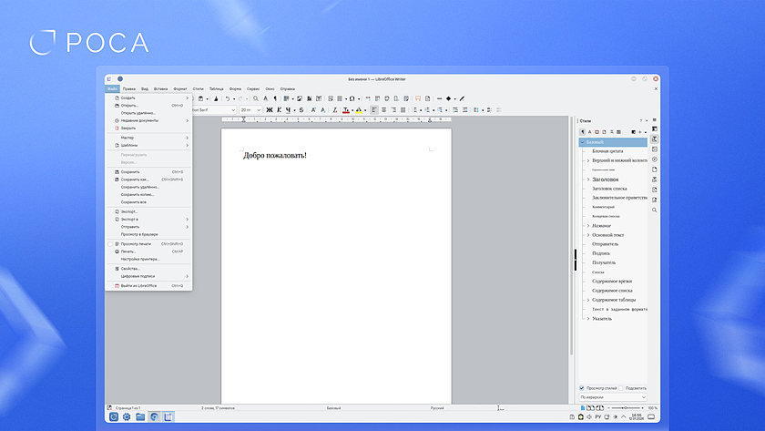Select Paragraph Styles icon in Styles panel

point(583,131)
